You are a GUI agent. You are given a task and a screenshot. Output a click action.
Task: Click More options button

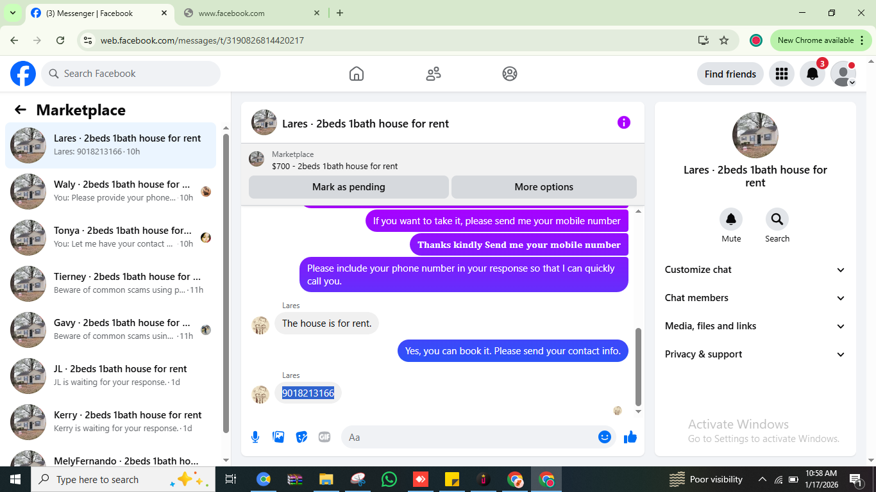point(544,187)
